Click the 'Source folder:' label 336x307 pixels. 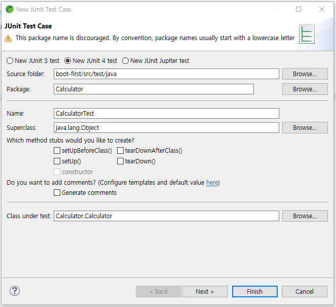click(26, 74)
